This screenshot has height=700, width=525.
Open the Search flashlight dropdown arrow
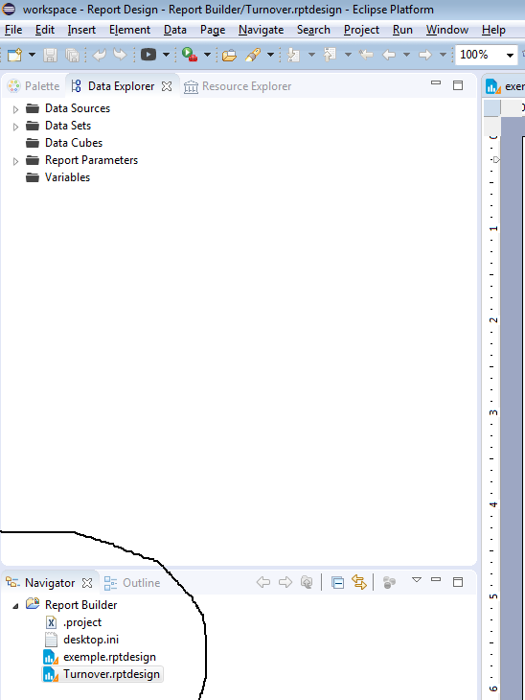coord(270,55)
